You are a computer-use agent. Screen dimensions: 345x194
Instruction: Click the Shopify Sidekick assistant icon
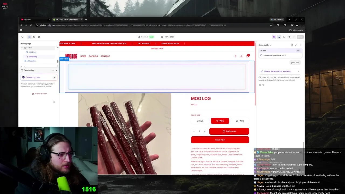(274, 37)
